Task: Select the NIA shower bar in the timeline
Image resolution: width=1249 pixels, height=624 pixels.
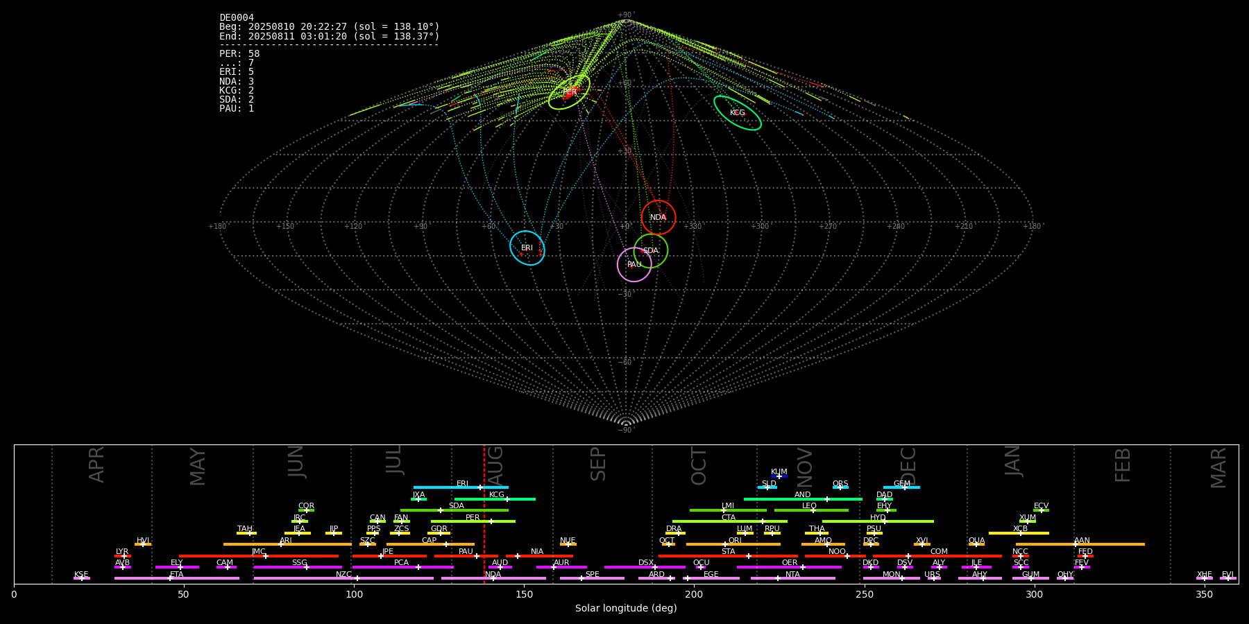Action: point(539,556)
